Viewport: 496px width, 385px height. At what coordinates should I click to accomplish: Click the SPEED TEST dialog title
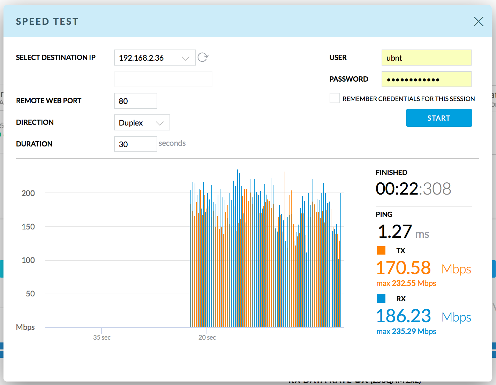coord(47,22)
